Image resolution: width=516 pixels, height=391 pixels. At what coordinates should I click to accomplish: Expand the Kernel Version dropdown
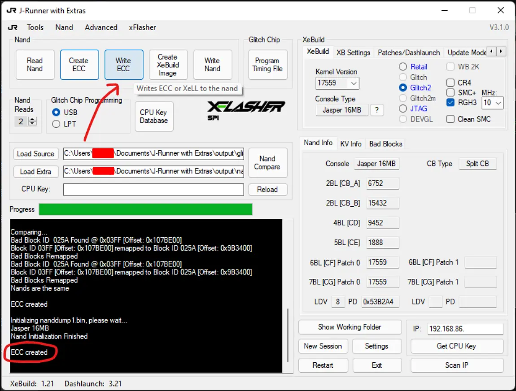coord(354,83)
